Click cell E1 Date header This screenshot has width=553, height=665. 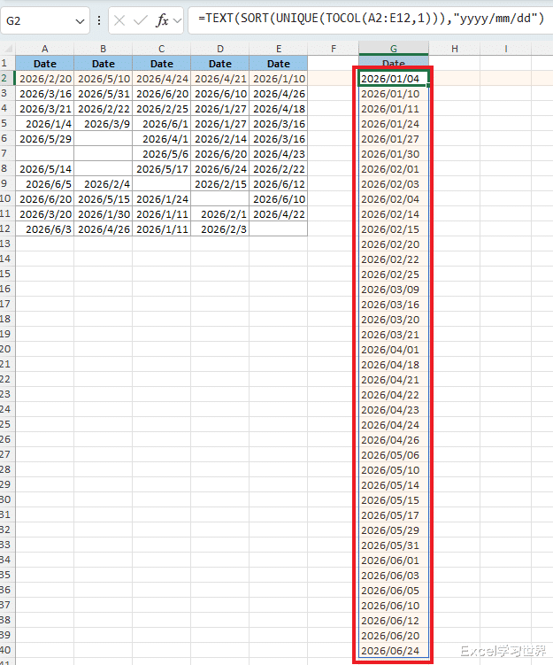(279, 64)
